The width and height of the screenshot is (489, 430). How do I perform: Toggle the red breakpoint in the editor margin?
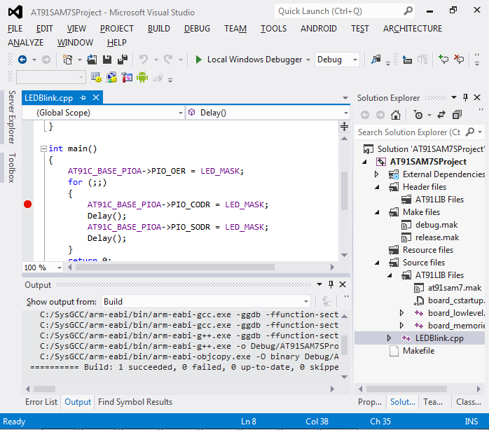click(28, 204)
